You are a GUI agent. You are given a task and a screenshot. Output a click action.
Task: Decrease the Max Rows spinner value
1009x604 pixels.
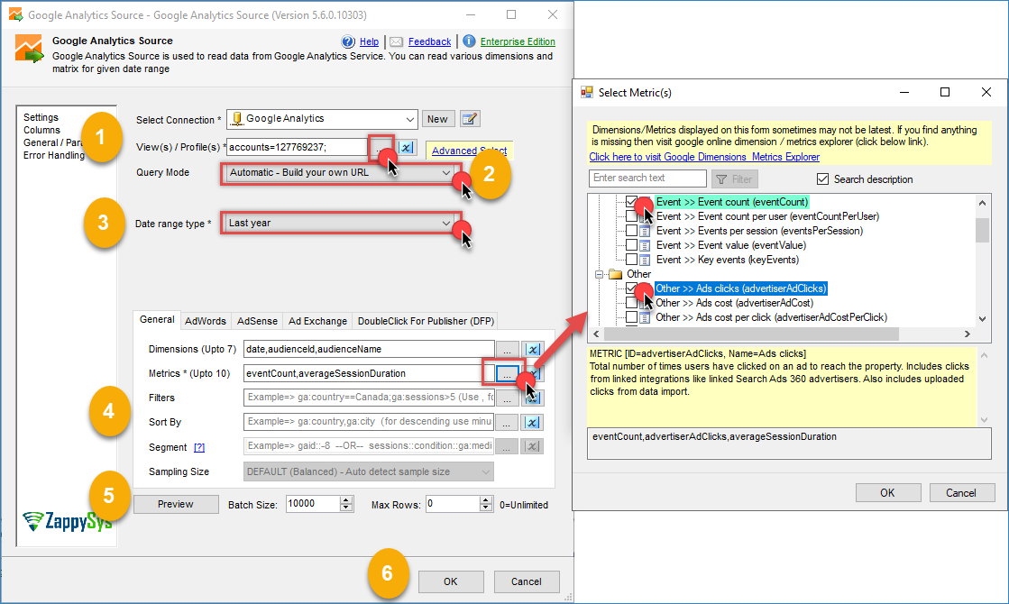[x=486, y=508]
